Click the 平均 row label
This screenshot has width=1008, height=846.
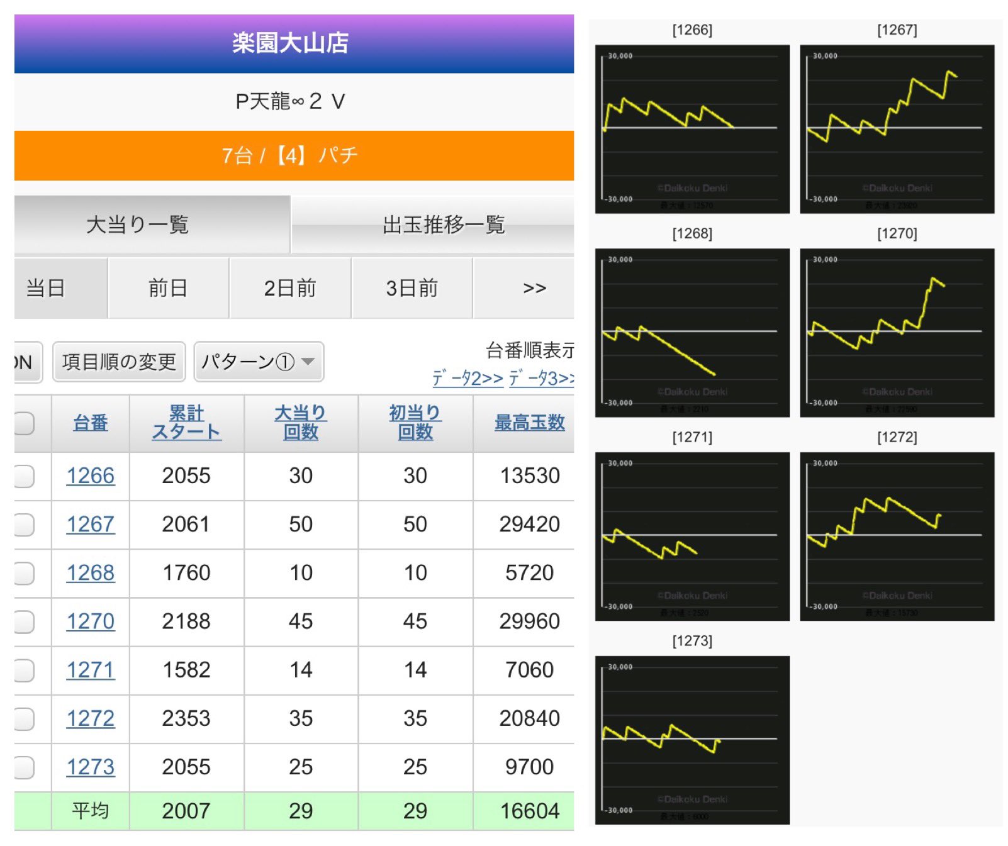click(x=91, y=811)
